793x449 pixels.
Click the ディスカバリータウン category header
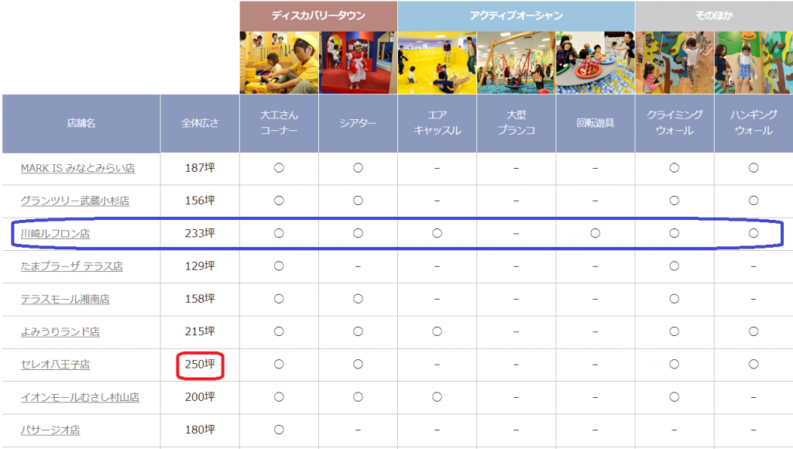point(318,15)
